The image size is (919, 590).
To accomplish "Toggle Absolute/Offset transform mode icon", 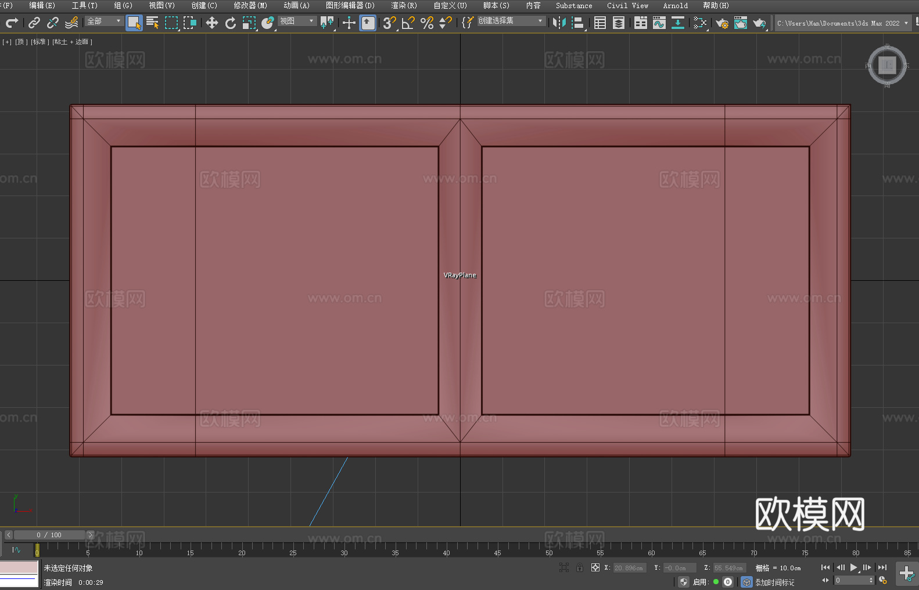I will [595, 567].
